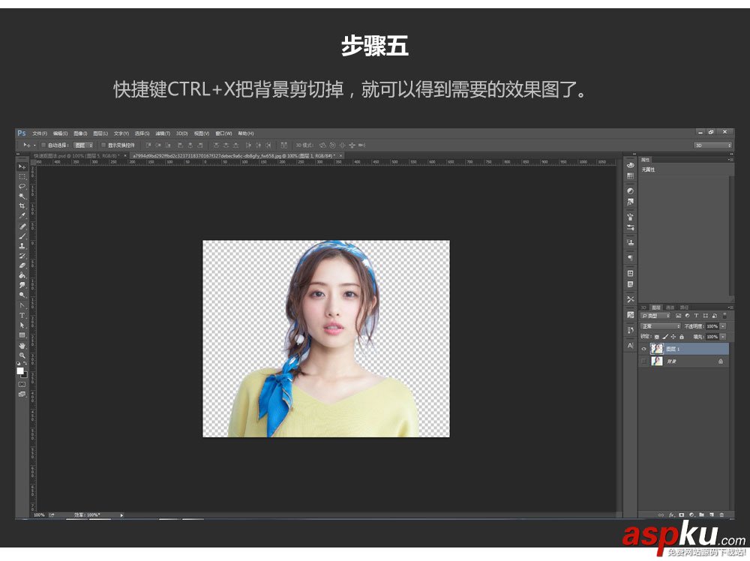Click the add layer style fx button
Screen dimensions: 750x561
click(671, 514)
